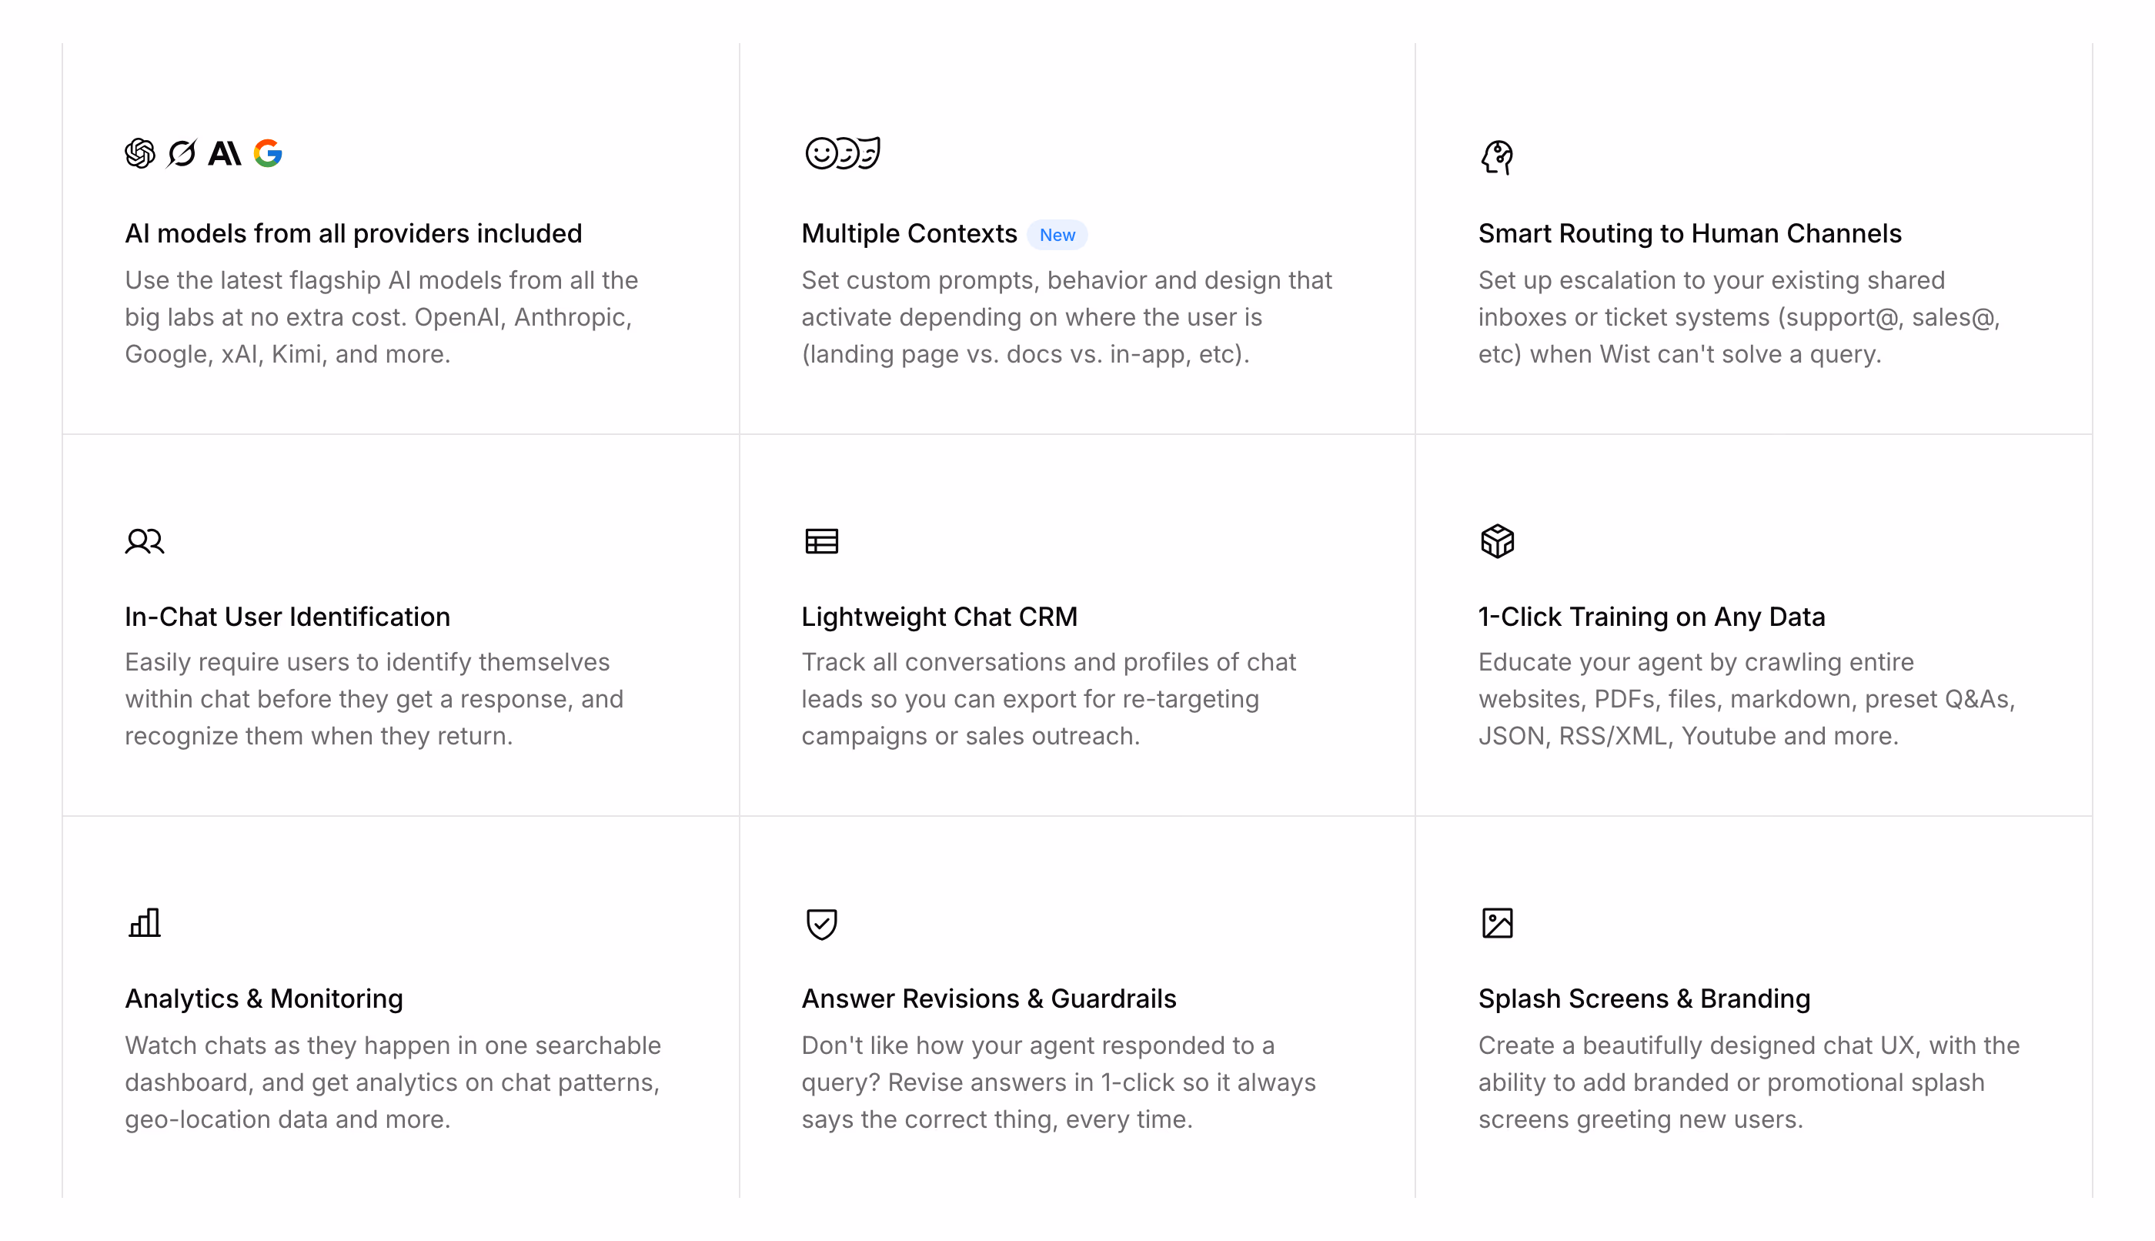Click the cube training data icon
The image size is (2155, 1241).
[x=1497, y=541]
